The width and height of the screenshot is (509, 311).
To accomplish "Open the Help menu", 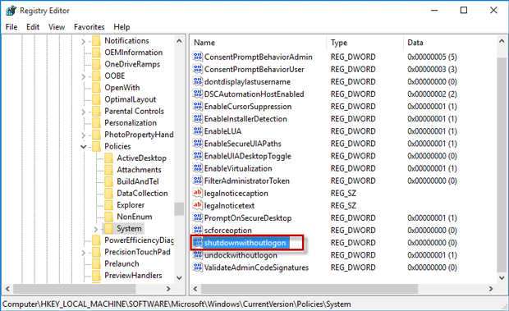I will tap(122, 27).
